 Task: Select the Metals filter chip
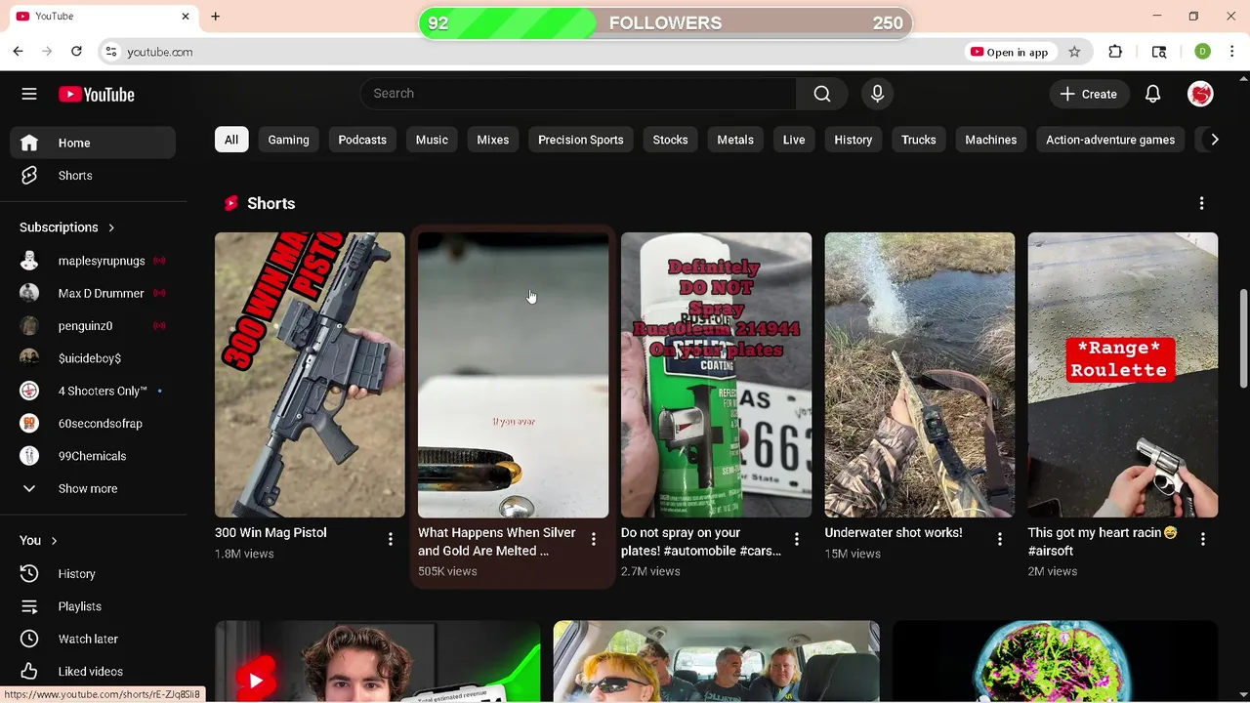click(735, 140)
